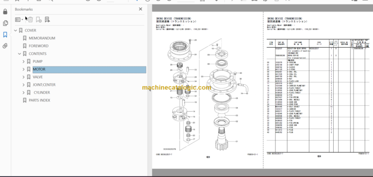Jump to the PUMP bookmark
Viewport: 373px width, 177px height.
pos(37,62)
